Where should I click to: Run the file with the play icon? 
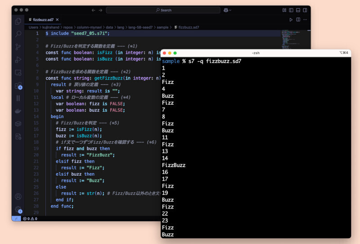[x=291, y=20]
